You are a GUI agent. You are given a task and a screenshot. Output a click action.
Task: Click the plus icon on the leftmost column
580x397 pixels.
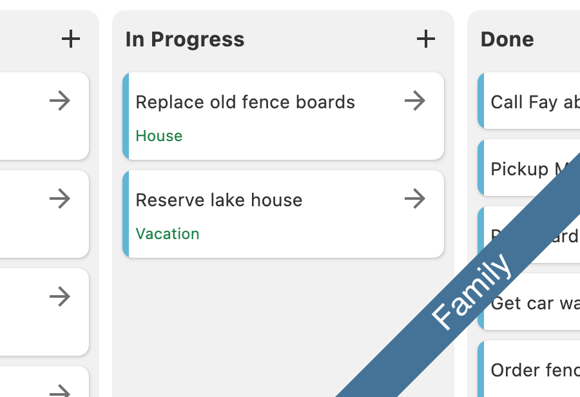point(71,39)
